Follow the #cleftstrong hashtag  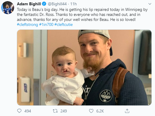[27, 24]
